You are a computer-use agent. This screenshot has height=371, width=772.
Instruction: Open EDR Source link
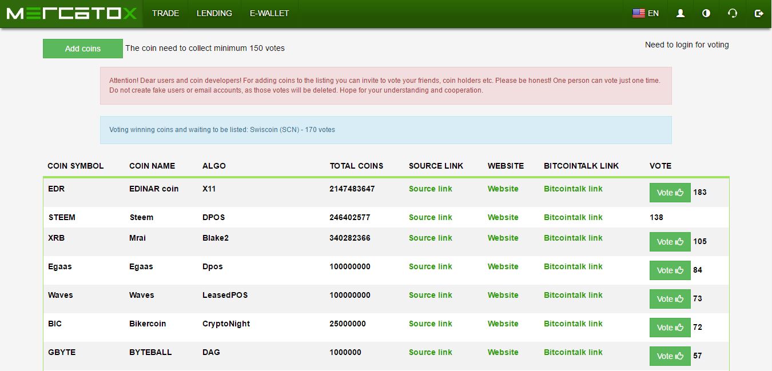431,189
